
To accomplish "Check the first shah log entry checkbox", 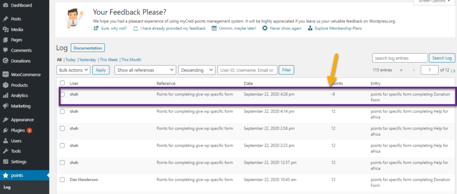I will pyautogui.click(x=62, y=94).
